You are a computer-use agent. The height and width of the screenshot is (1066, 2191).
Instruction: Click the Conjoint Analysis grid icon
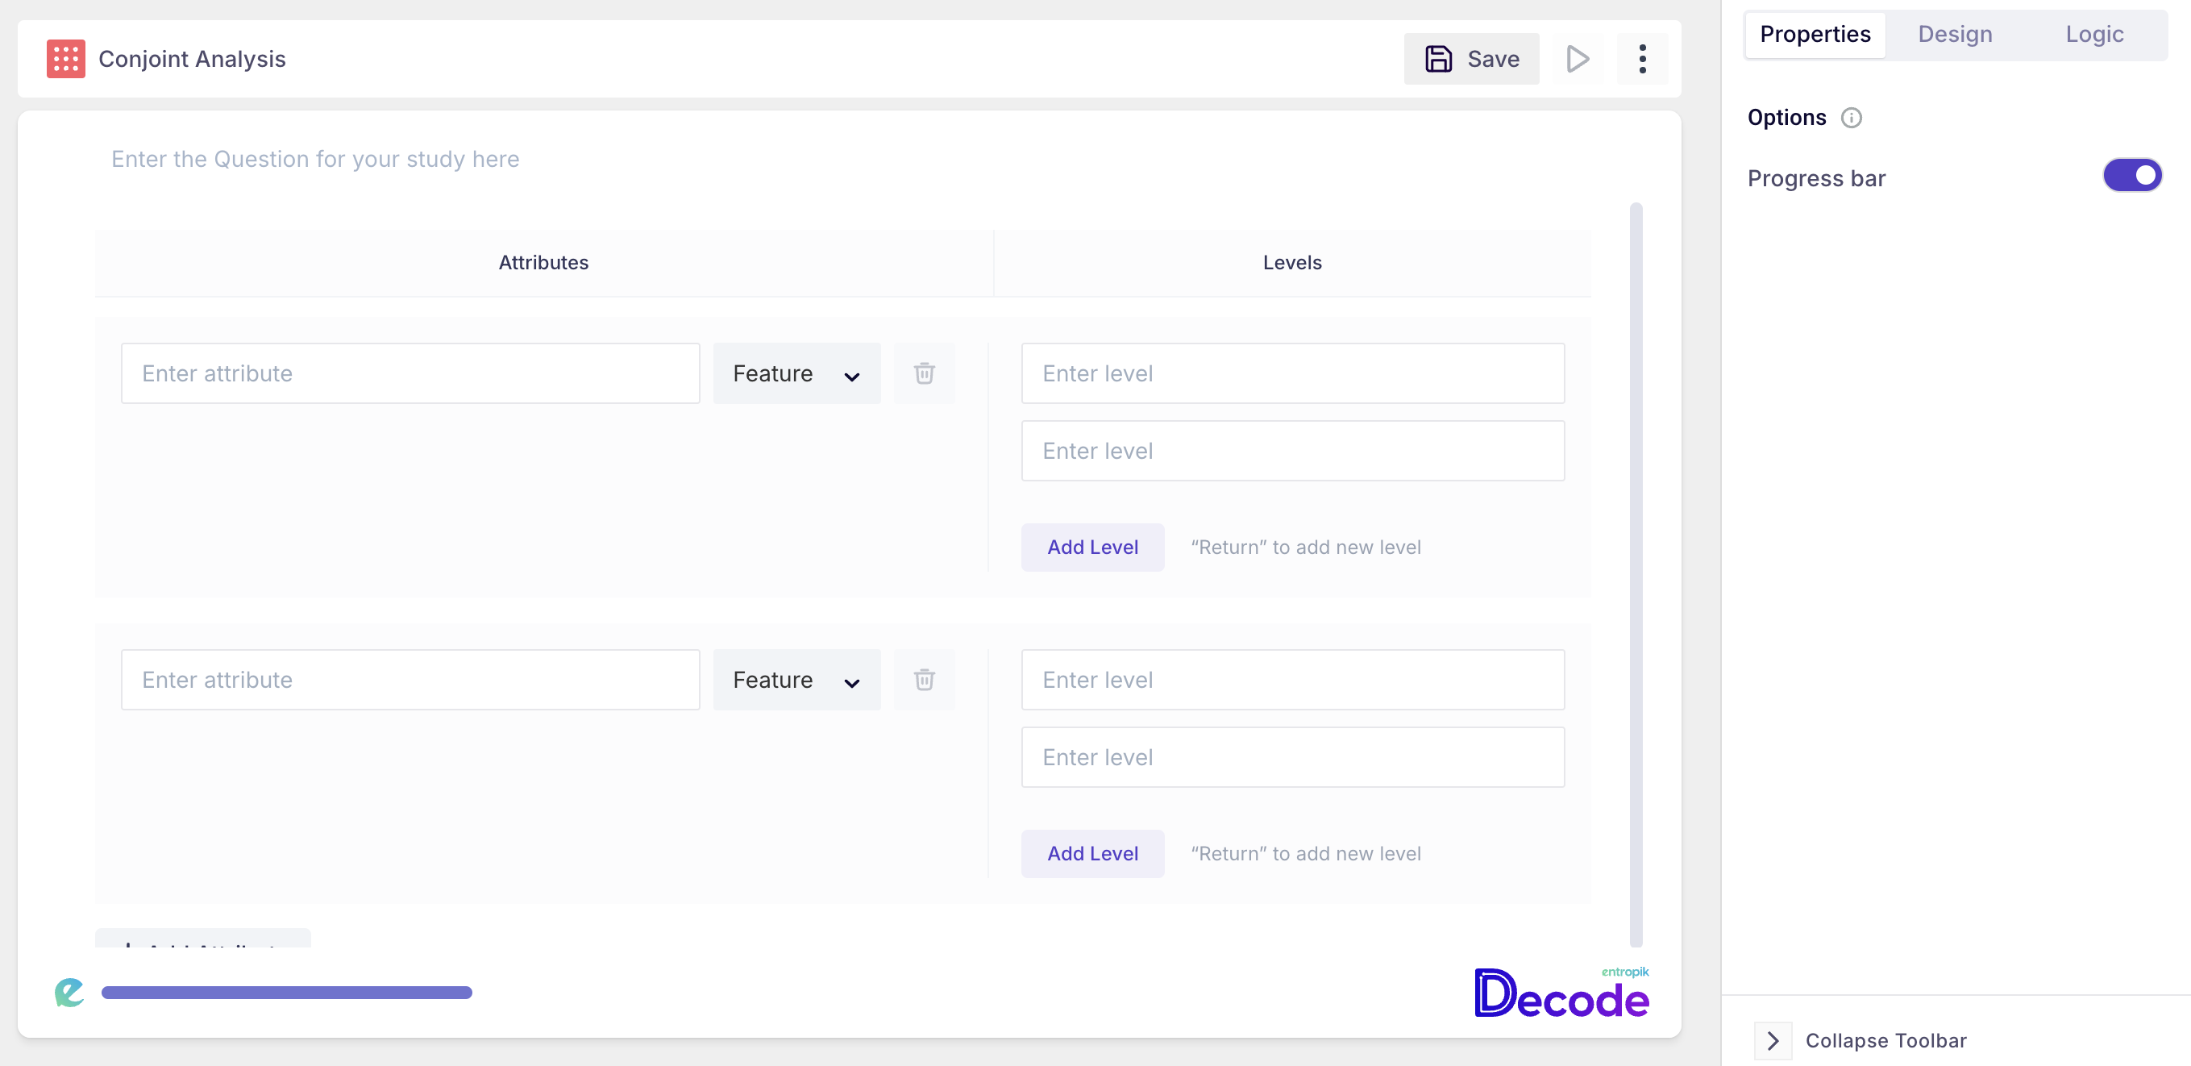pyautogui.click(x=65, y=59)
